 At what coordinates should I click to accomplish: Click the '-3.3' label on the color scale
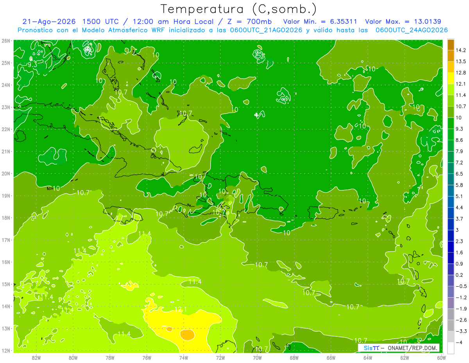pos(461,331)
